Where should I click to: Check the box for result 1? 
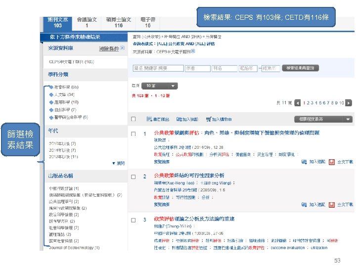click(133, 134)
